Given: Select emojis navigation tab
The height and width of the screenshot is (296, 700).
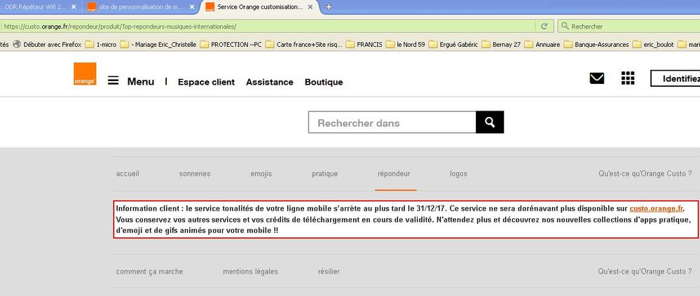Looking at the screenshot, I should click(x=261, y=174).
